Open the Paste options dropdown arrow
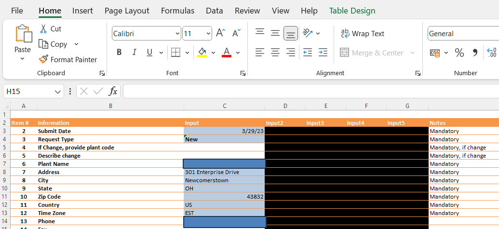Viewport: 499px width, 229px height. click(22, 59)
